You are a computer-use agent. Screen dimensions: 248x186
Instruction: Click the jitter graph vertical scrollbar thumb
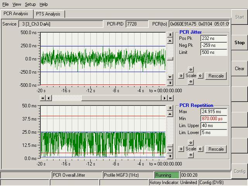170,59
